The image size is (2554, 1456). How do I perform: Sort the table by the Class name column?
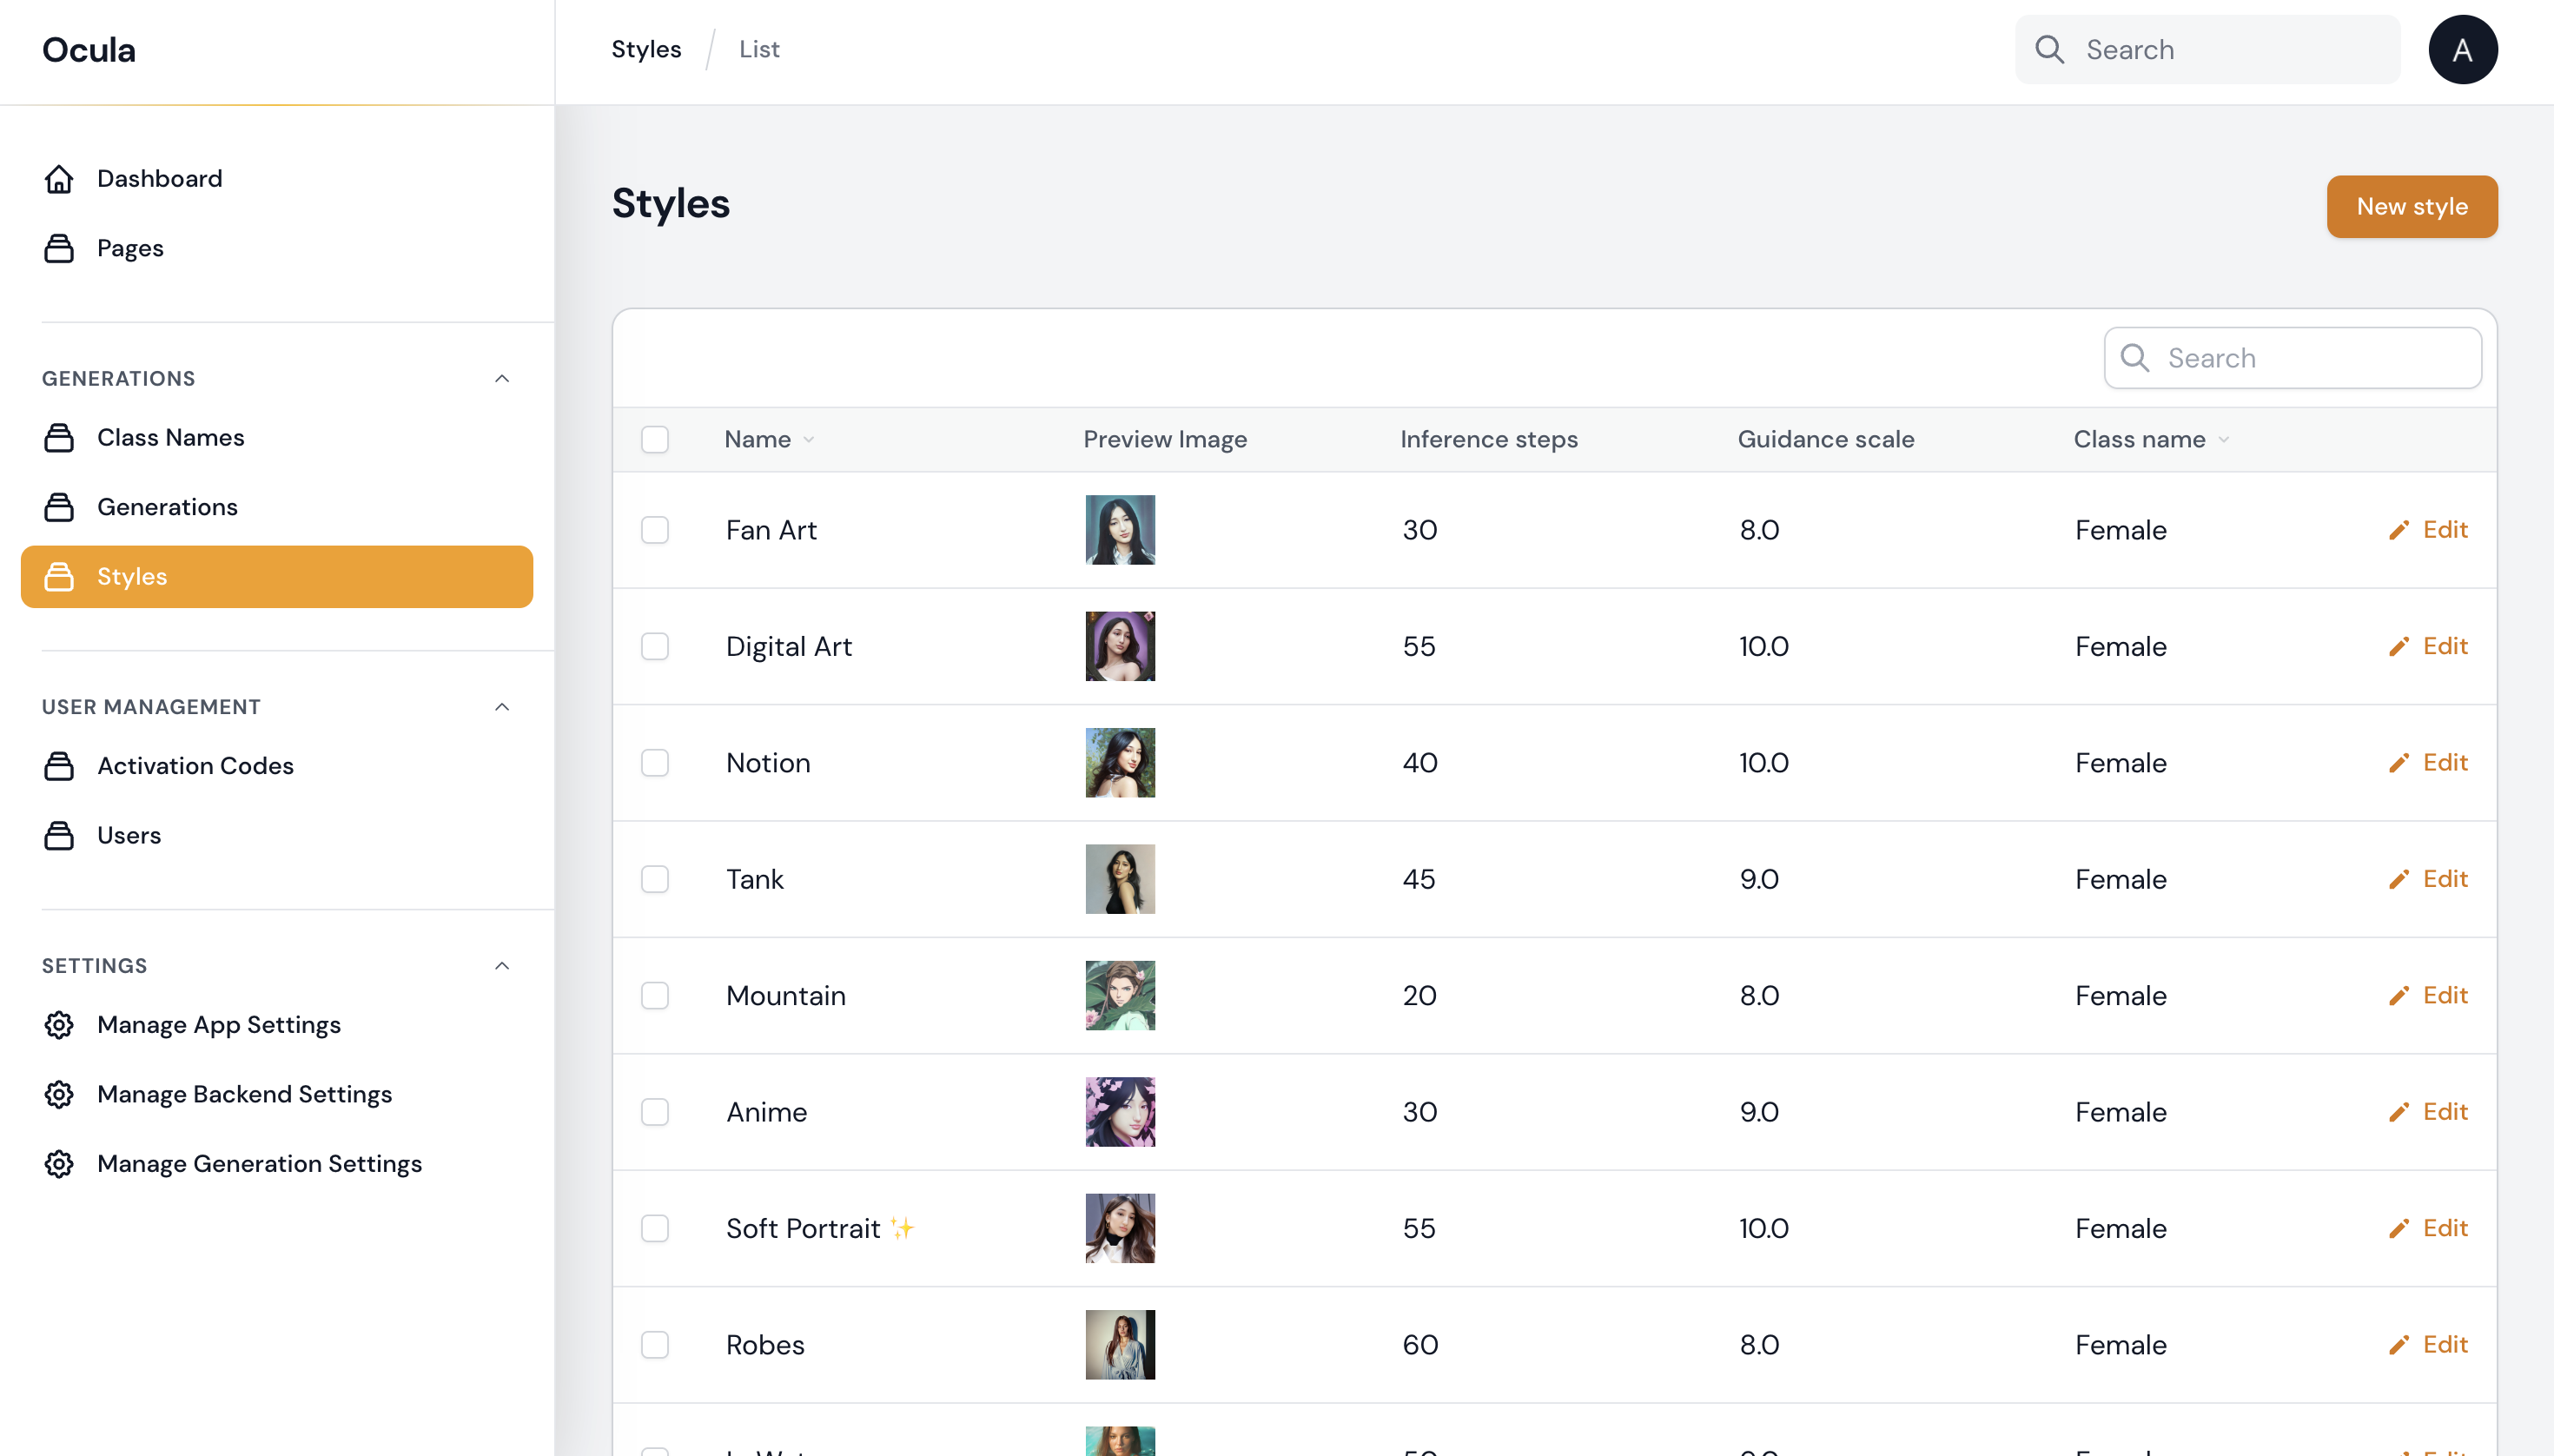pyautogui.click(x=2150, y=439)
